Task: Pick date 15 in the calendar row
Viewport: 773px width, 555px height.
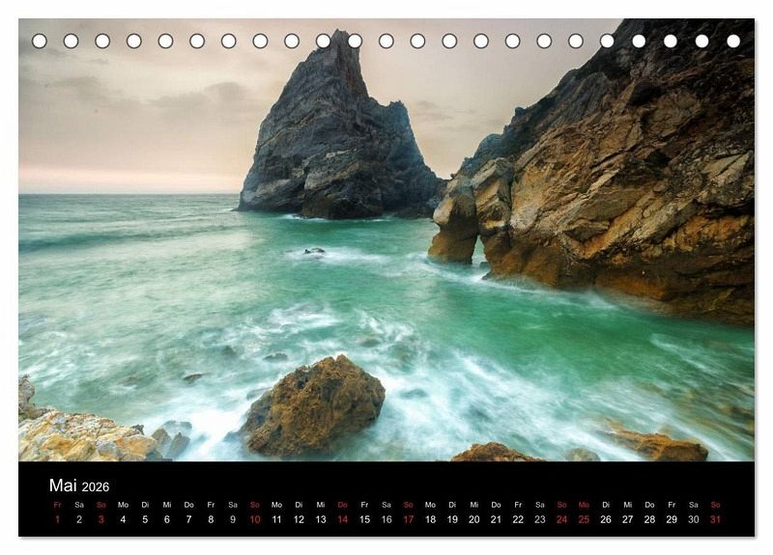Action: click(364, 519)
